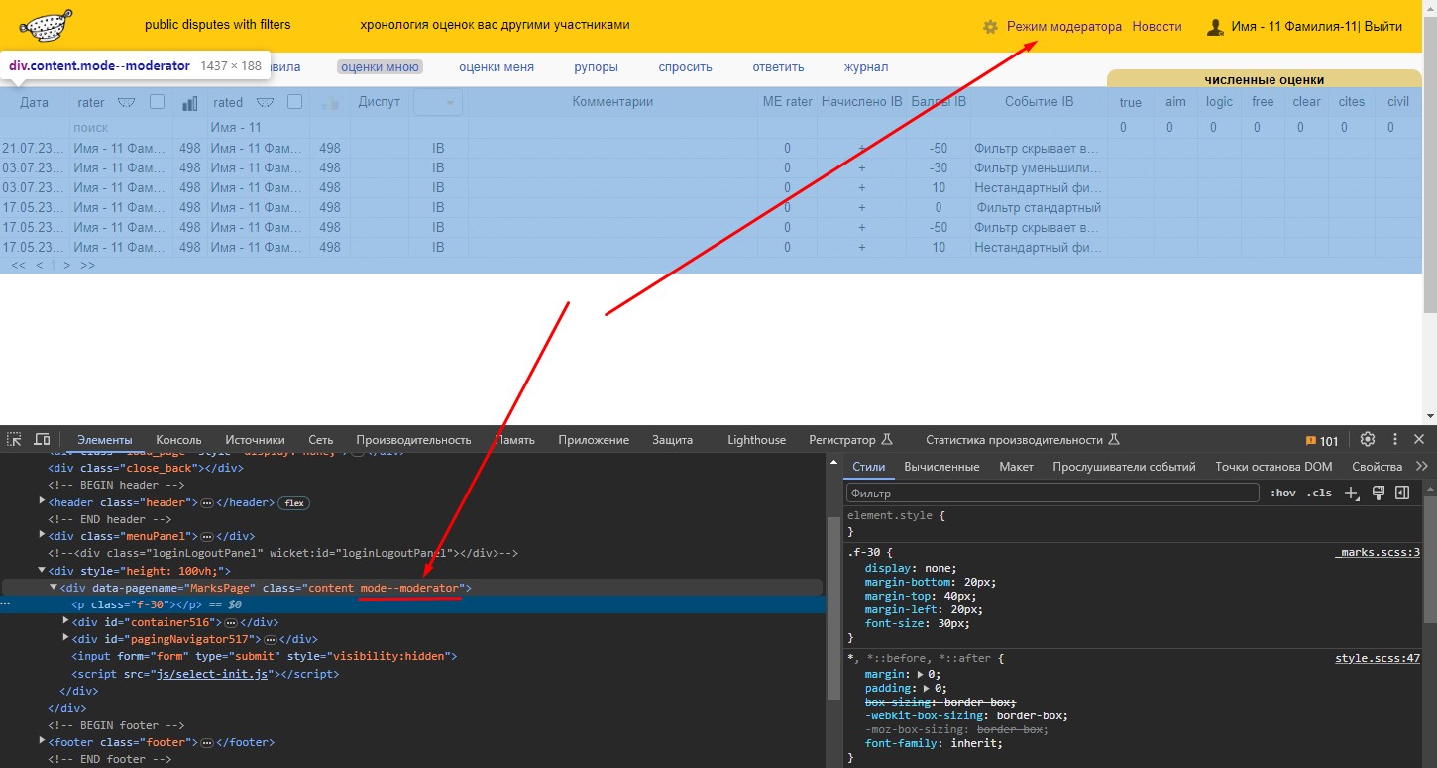Open DevTools settings gear
Screen dimensions: 1437x768
pos(1368,439)
